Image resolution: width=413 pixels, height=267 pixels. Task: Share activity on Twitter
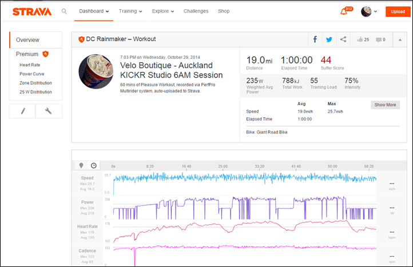(x=329, y=39)
